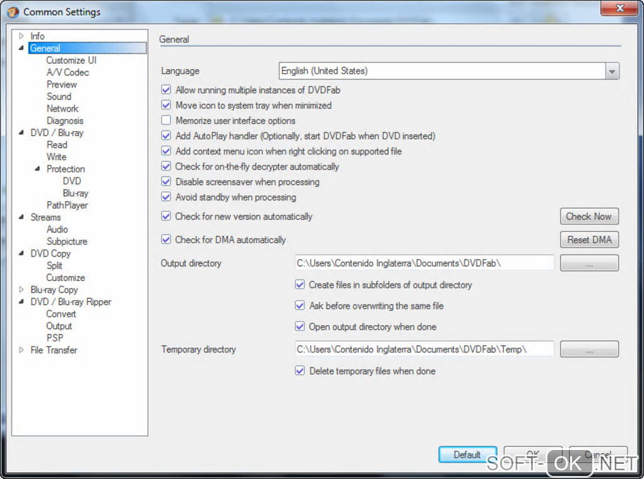Open Output settings under Ripper

59,326
